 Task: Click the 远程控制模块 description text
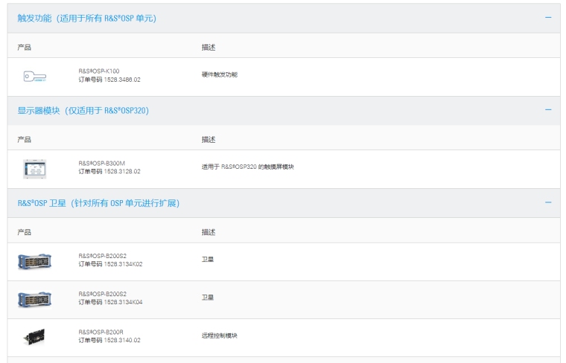220,335
